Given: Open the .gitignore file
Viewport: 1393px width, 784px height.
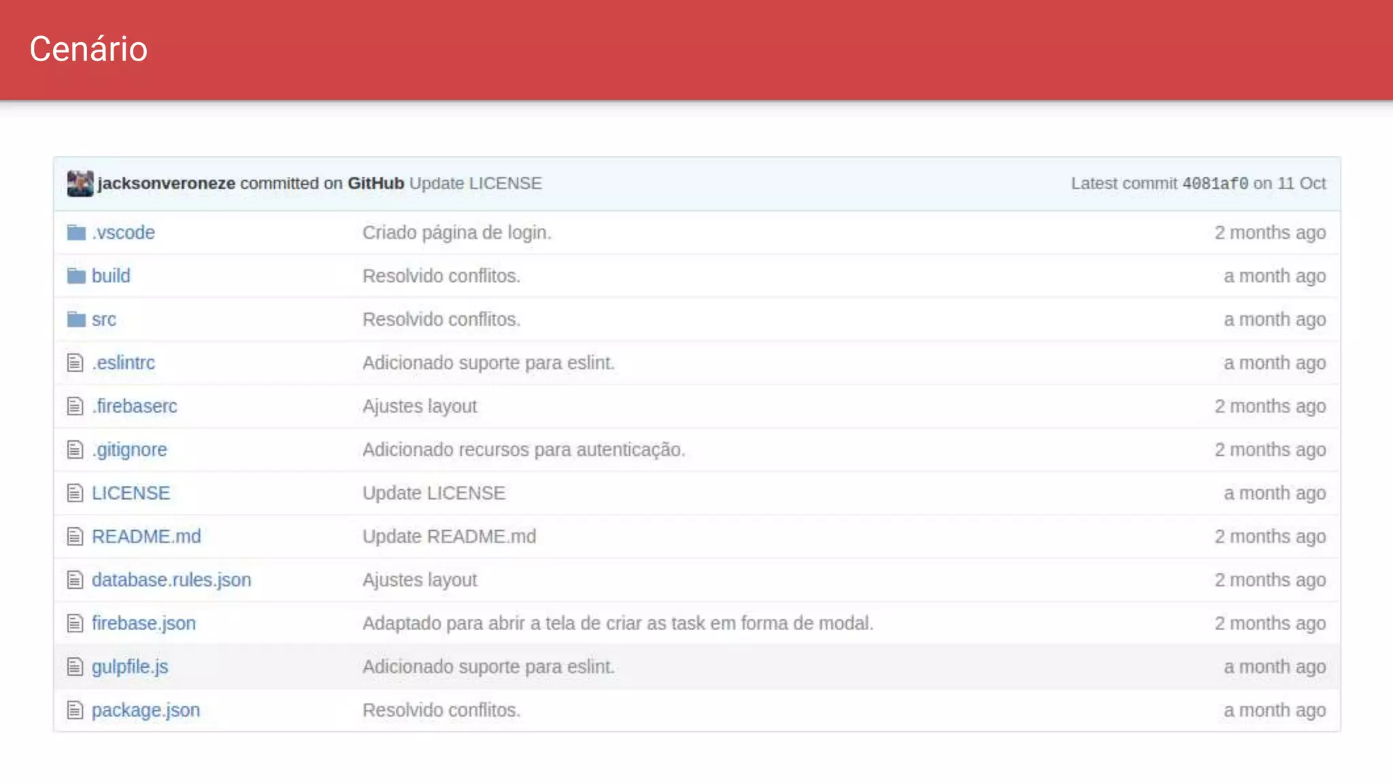Looking at the screenshot, I should pos(129,450).
